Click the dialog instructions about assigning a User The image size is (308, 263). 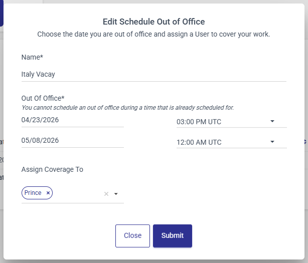(153, 35)
